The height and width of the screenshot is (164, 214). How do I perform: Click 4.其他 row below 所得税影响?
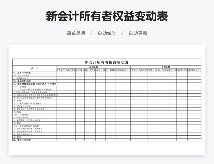[17, 101]
